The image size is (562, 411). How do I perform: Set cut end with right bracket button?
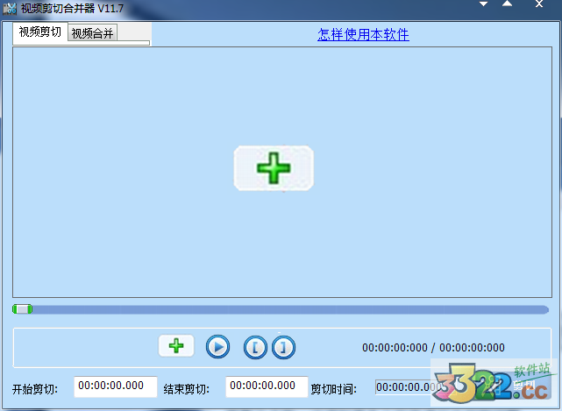[283, 347]
